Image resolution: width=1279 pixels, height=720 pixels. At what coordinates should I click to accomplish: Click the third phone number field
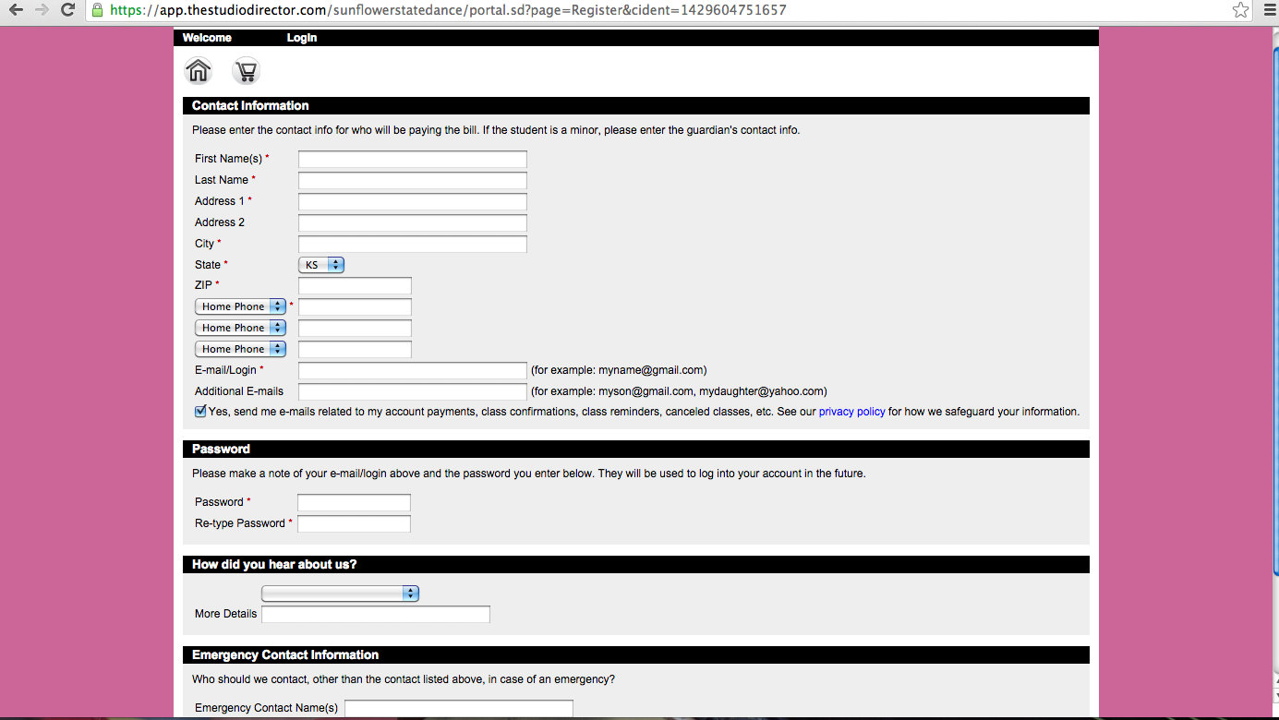(355, 349)
